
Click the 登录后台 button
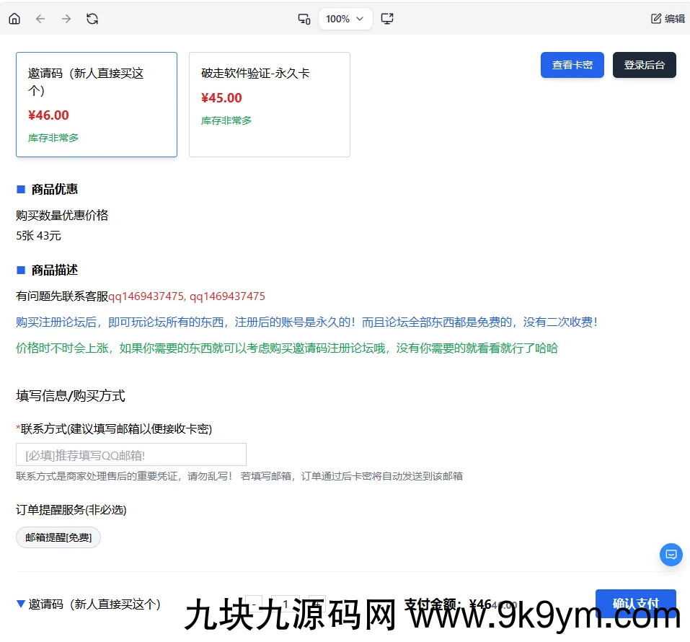click(x=644, y=65)
